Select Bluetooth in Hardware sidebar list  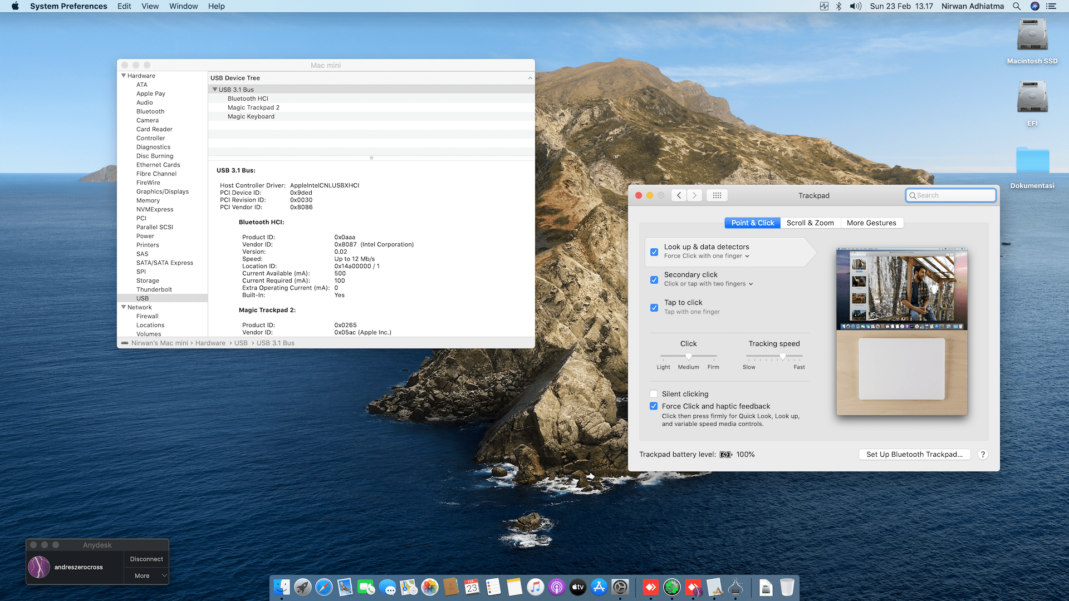tap(150, 111)
